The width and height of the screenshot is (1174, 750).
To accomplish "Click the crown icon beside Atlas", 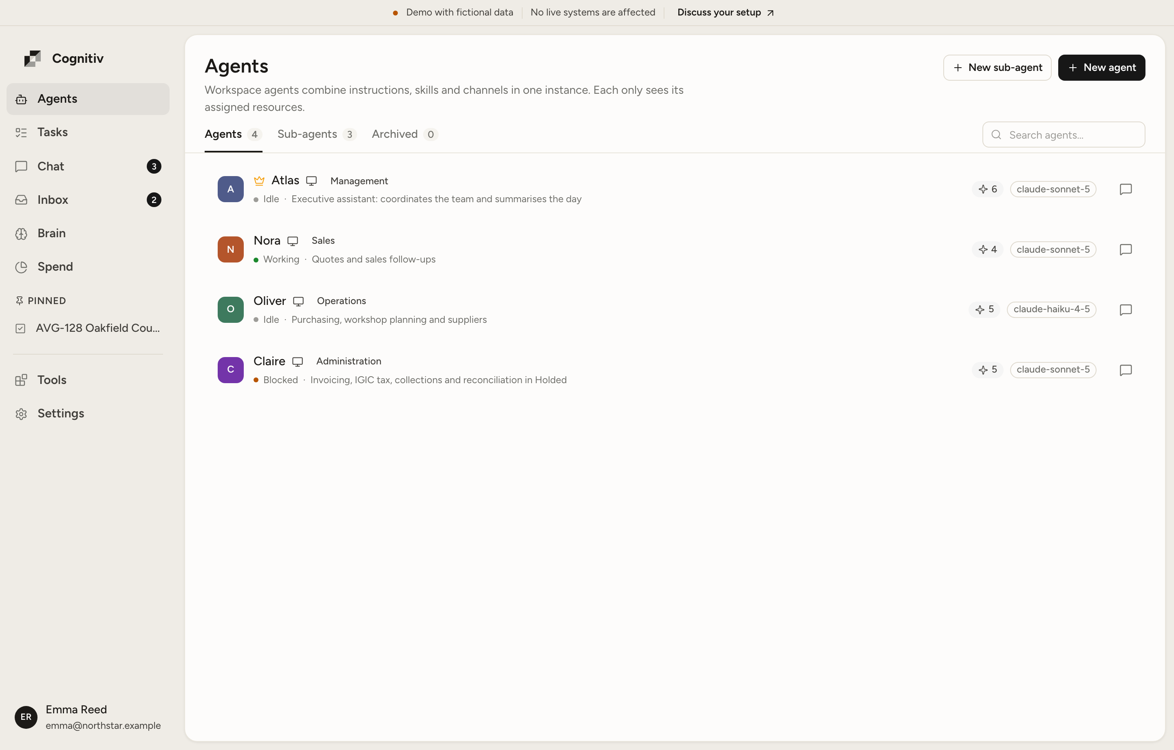I will (x=259, y=181).
